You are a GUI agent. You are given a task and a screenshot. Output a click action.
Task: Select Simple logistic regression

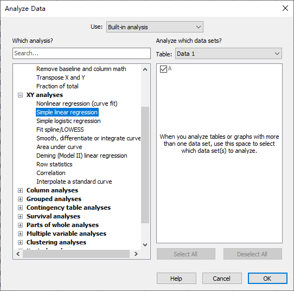(x=68, y=121)
